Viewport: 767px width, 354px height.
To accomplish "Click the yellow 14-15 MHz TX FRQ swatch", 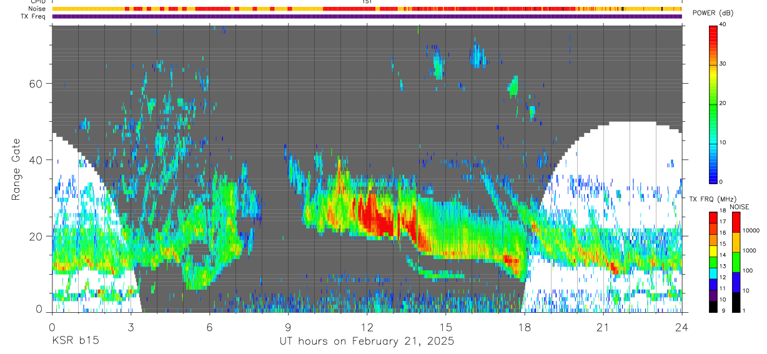I will (713, 251).
